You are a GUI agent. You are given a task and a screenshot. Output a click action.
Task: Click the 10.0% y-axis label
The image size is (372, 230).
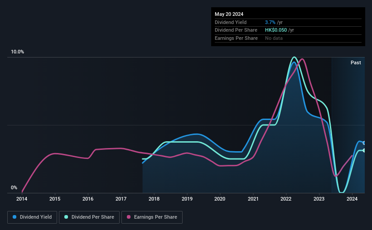click(x=17, y=52)
